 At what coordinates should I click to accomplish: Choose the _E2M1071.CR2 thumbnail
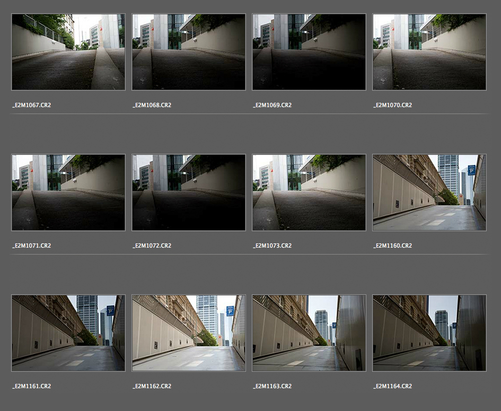coord(68,193)
